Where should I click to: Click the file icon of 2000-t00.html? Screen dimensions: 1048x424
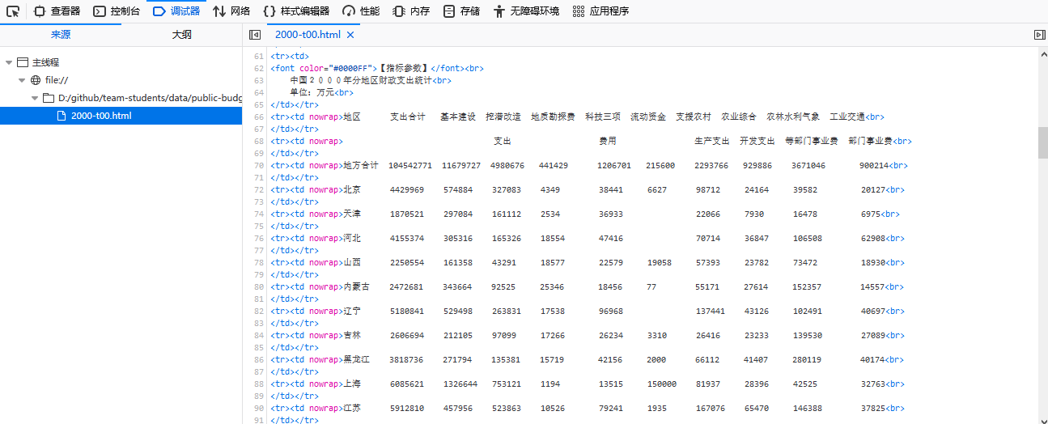pyautogui.click(x=62, y=116)
